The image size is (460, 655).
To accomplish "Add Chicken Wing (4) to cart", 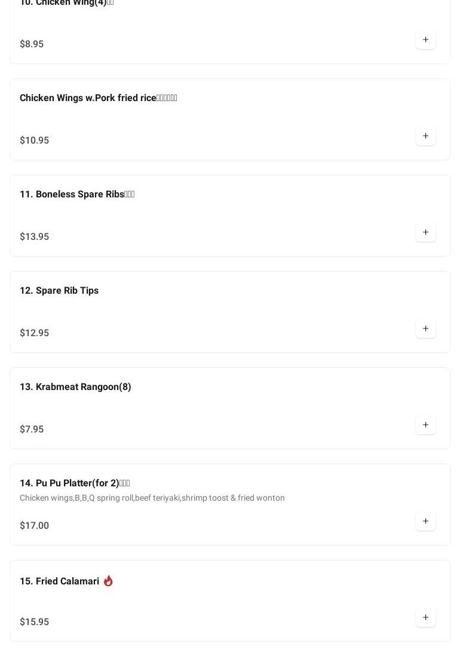I will (425, 40).
